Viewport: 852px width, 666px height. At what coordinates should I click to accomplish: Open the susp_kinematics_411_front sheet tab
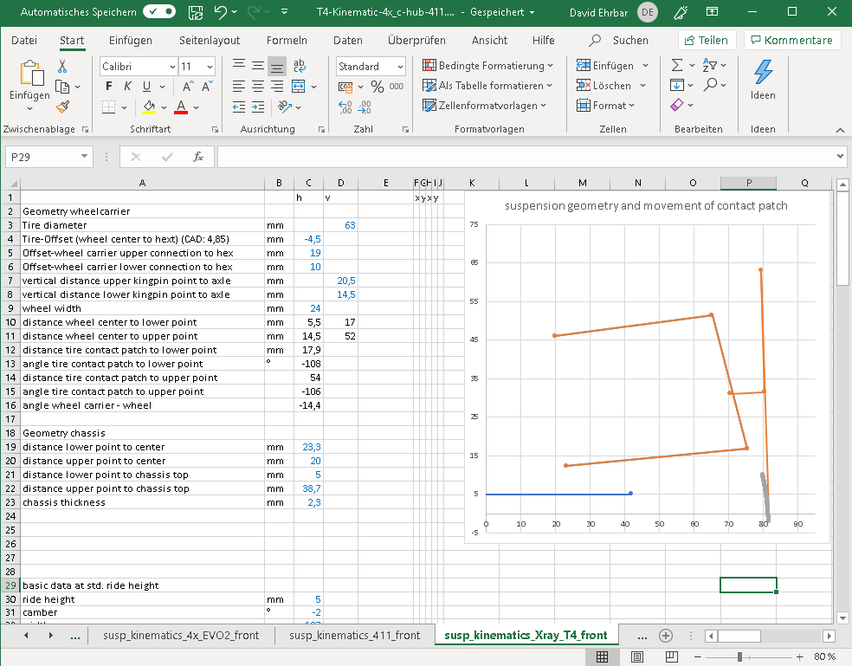point(355,636)
